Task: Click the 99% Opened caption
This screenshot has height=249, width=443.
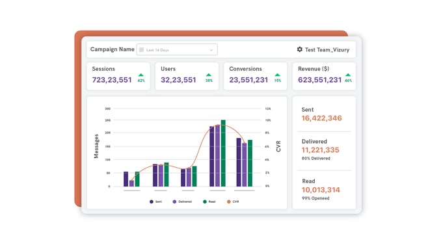Action: click(315, 198)
